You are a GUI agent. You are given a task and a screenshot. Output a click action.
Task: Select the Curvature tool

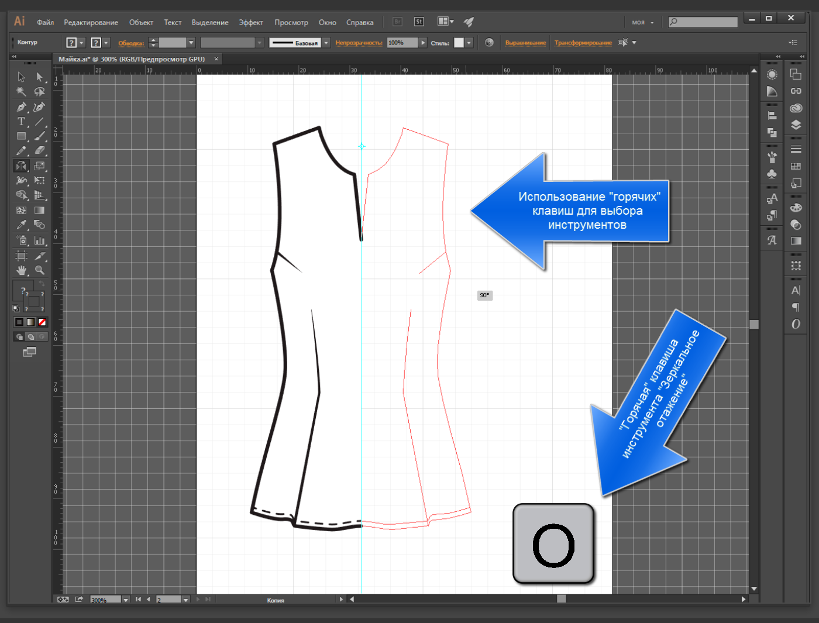39,106
